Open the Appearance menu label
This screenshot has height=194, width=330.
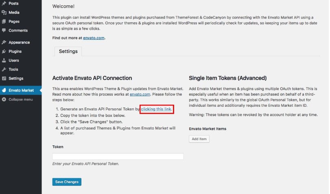(x=19, y=42)
